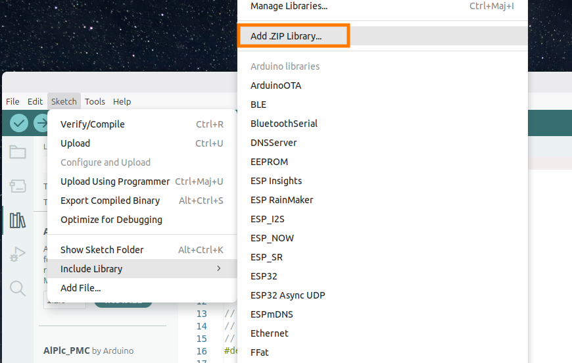This screenshot has height=363, width=572.
Task: Open the Search magnifier sidebar icon
Action: [18, 288]
